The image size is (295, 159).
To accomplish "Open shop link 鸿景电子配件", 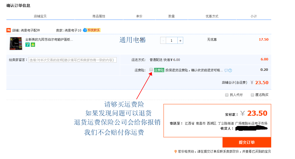I will (x=30, y=30).
